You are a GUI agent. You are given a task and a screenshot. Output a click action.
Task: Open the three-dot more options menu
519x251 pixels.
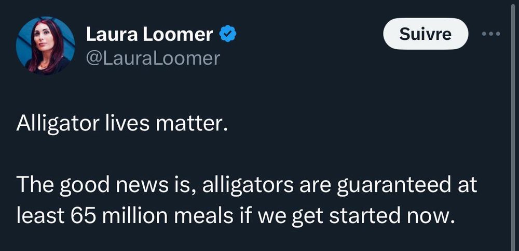(x=490, y=34)
